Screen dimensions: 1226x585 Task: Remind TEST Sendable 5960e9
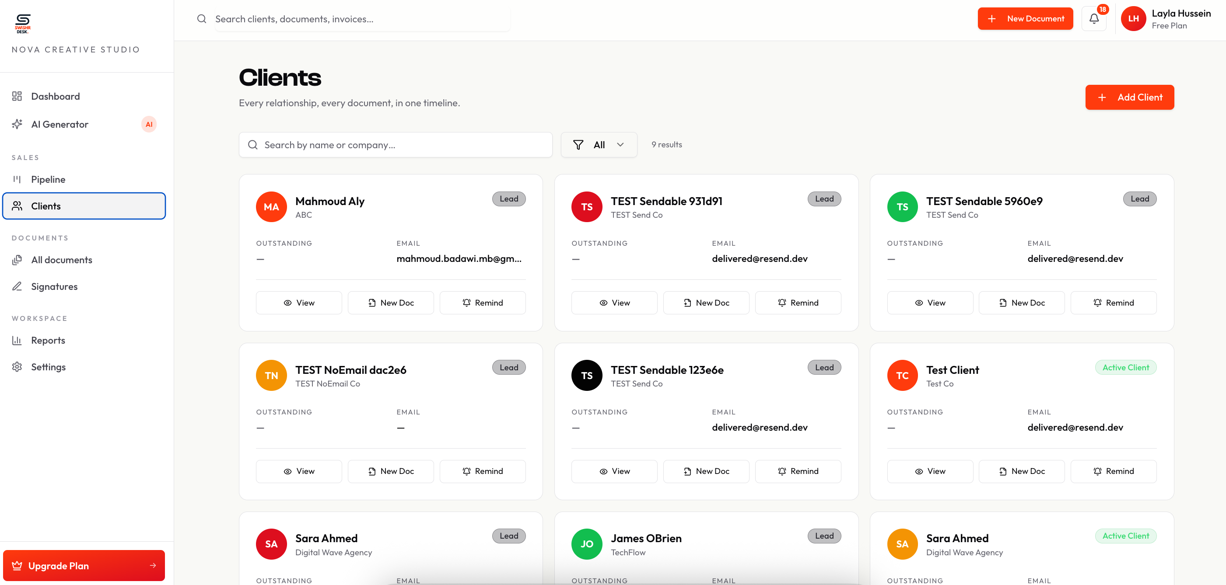(1114, 303)
